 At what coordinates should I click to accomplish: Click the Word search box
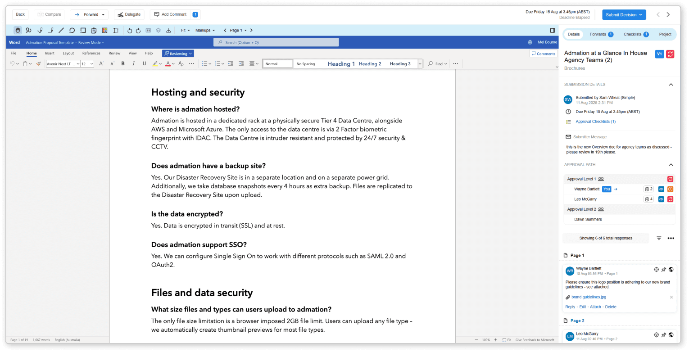pos(276,42)
